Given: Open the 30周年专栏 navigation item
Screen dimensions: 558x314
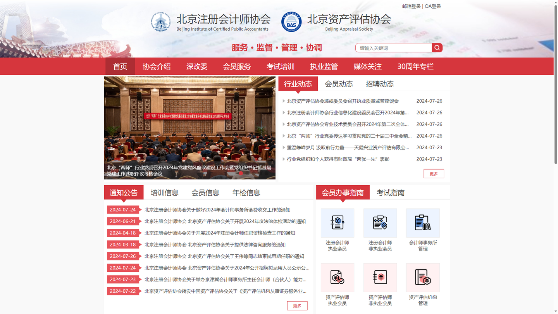Looking at the screenshot, I should [415, 66].
